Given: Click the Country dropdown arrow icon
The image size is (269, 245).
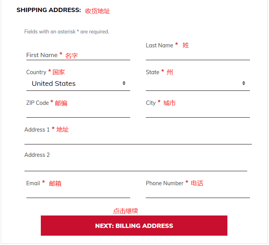Looking at the screenshot, I should (x=124, y=83).
